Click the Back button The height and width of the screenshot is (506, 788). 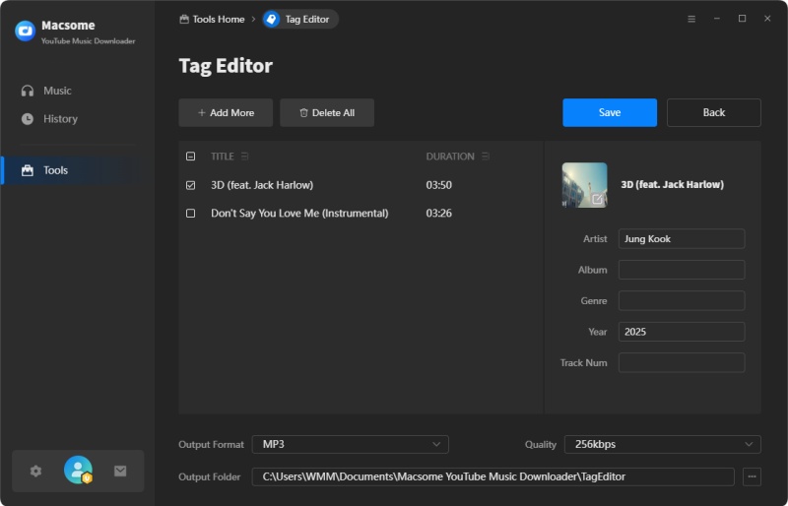[713, 112]
